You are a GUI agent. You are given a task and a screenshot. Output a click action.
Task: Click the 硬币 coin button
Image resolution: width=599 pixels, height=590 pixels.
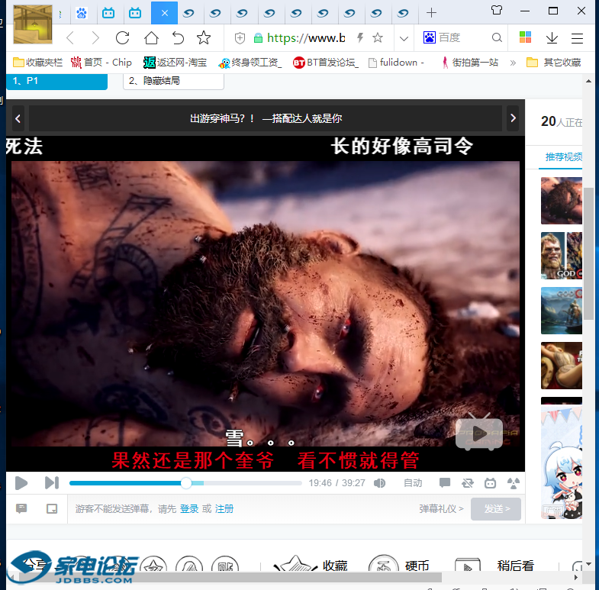click(x=398, y=565)
